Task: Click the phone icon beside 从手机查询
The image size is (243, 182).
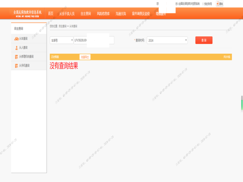Action: (17, 66)
